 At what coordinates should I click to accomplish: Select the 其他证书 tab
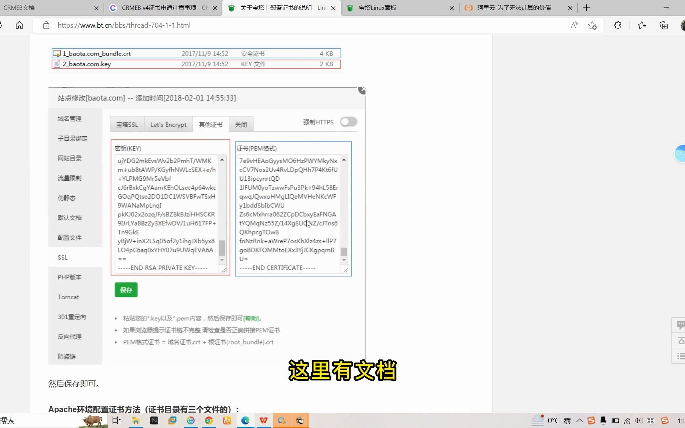[210, 124]
